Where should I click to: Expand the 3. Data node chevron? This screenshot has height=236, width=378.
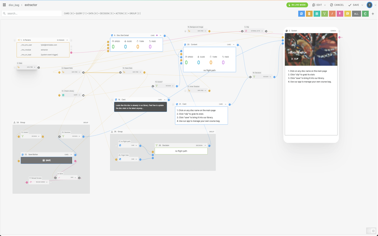coord(35,67)
